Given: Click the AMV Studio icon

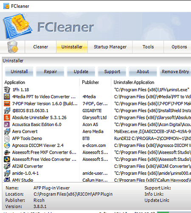Looking at the screenshot, I should 7,179.
